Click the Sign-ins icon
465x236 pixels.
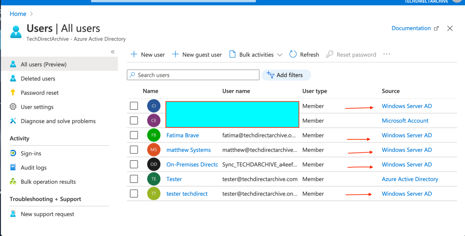click(x=13, y=153)
